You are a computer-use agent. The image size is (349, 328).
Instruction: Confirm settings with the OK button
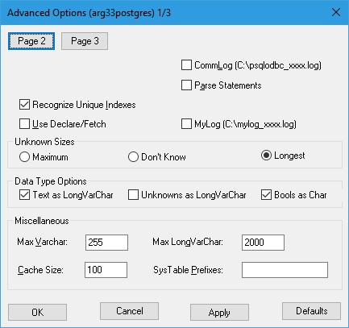(x=37, y=312)
